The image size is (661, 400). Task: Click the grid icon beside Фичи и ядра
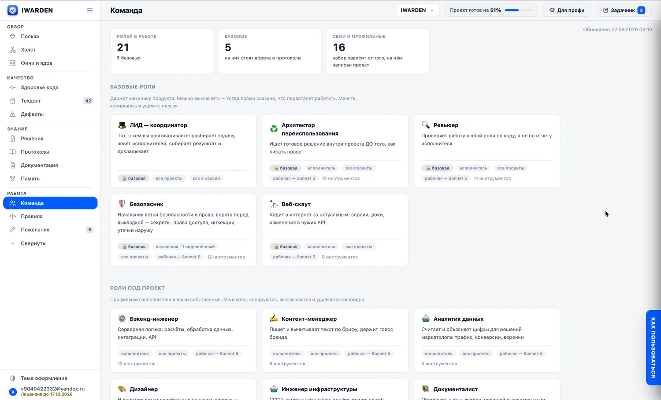[x=13, y=63]
